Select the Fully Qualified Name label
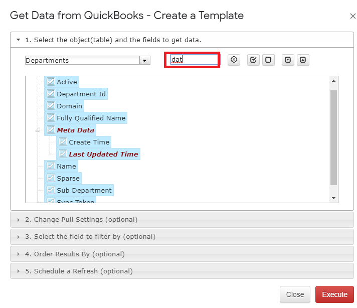357x308 pixels. 91,118
